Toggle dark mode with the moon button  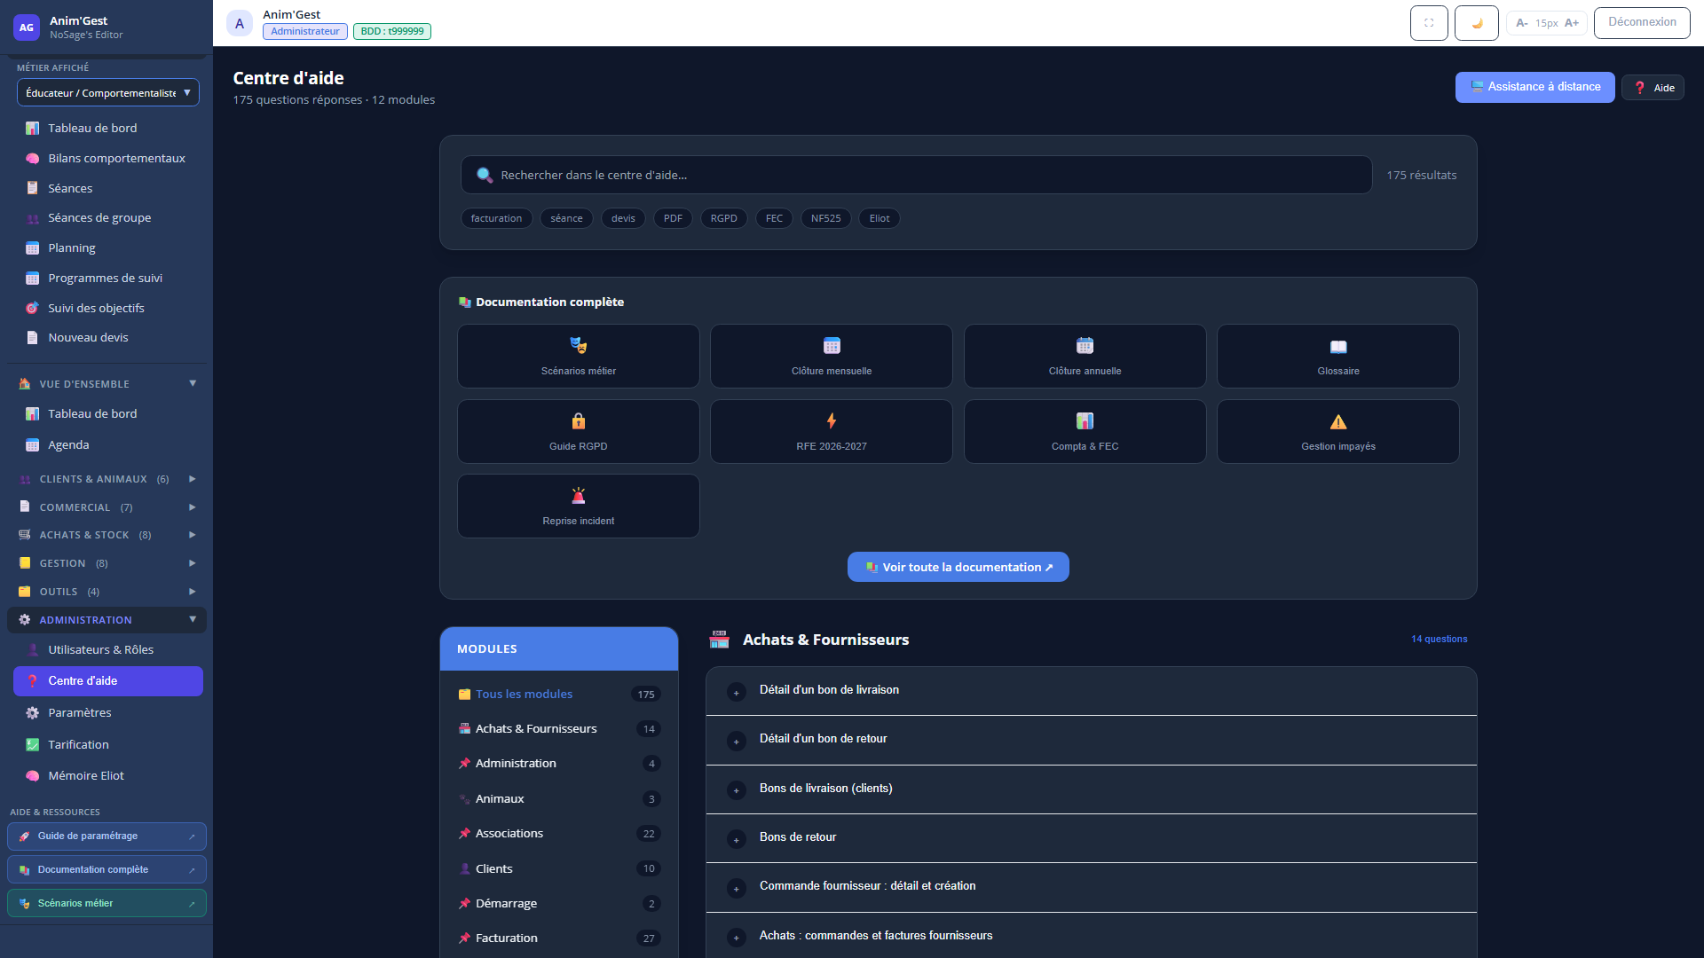tap(1477, 23)
